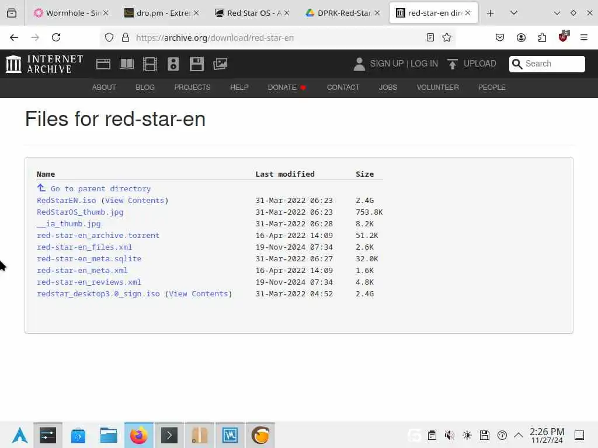Open the Software floppy disk icon

(x=197, y=64)
